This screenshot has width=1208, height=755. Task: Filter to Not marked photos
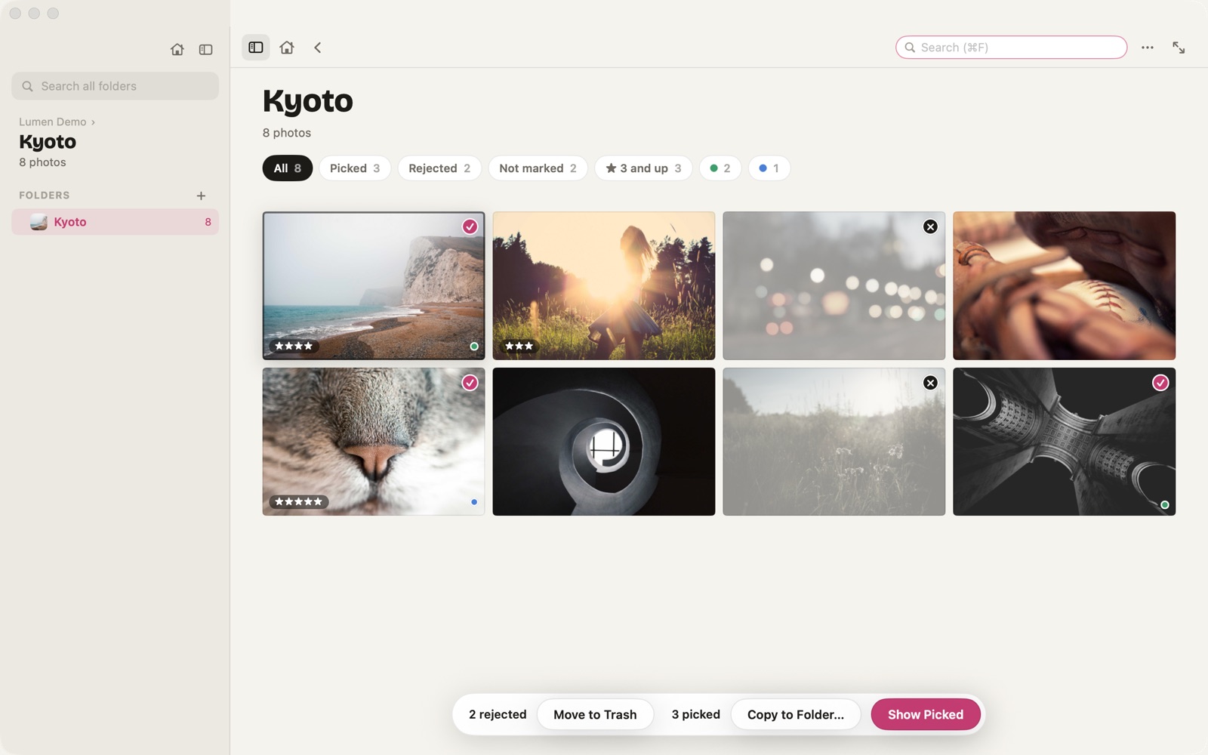[x=538, y=168]
